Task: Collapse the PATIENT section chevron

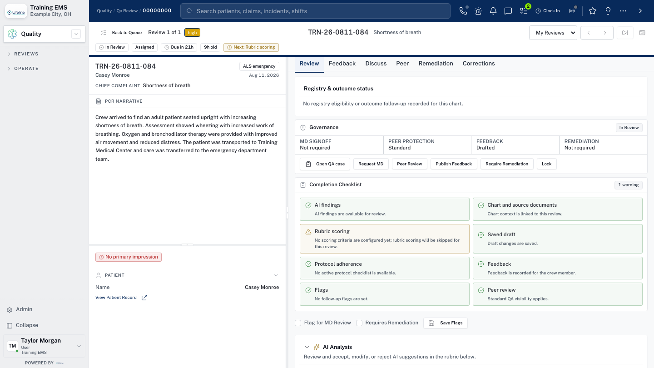Action: tap(276, 275)
